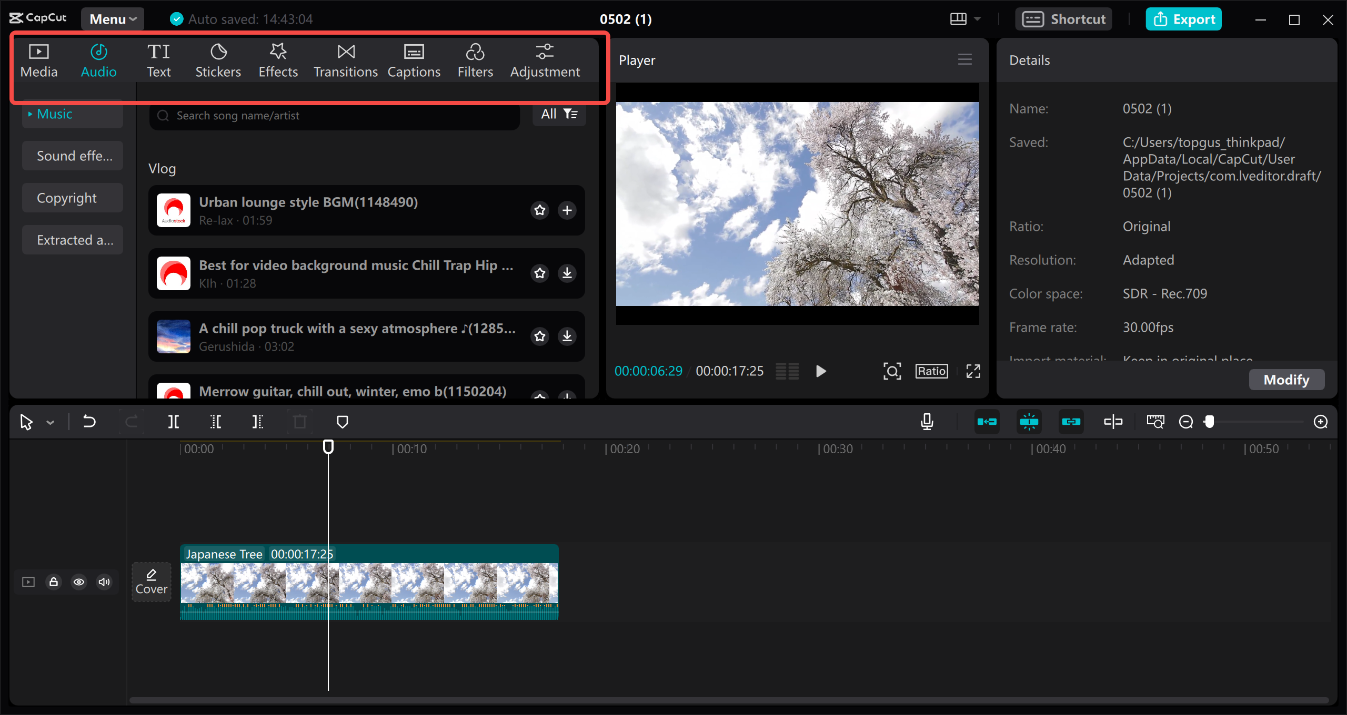Select the Effects tab icon
The height and width of the screenshot is (715, 1347).
(278, 52)
